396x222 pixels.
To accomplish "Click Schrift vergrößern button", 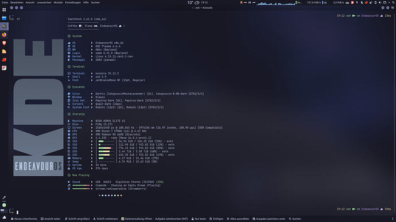I will (77, 219).
